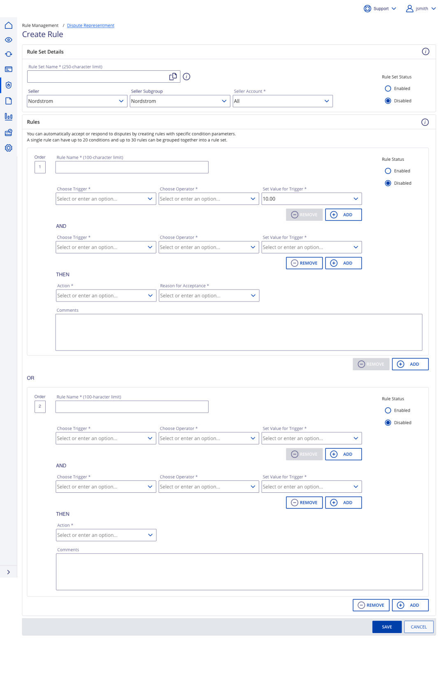Image resolution: width=441 pixels, height=675 pixels.
Task: Open the Seller dropdown showing Nordstrom
Action: [x=77, y=101]
